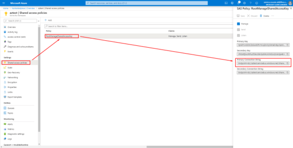Toggle the Send claim checkbox

point(238,30)
